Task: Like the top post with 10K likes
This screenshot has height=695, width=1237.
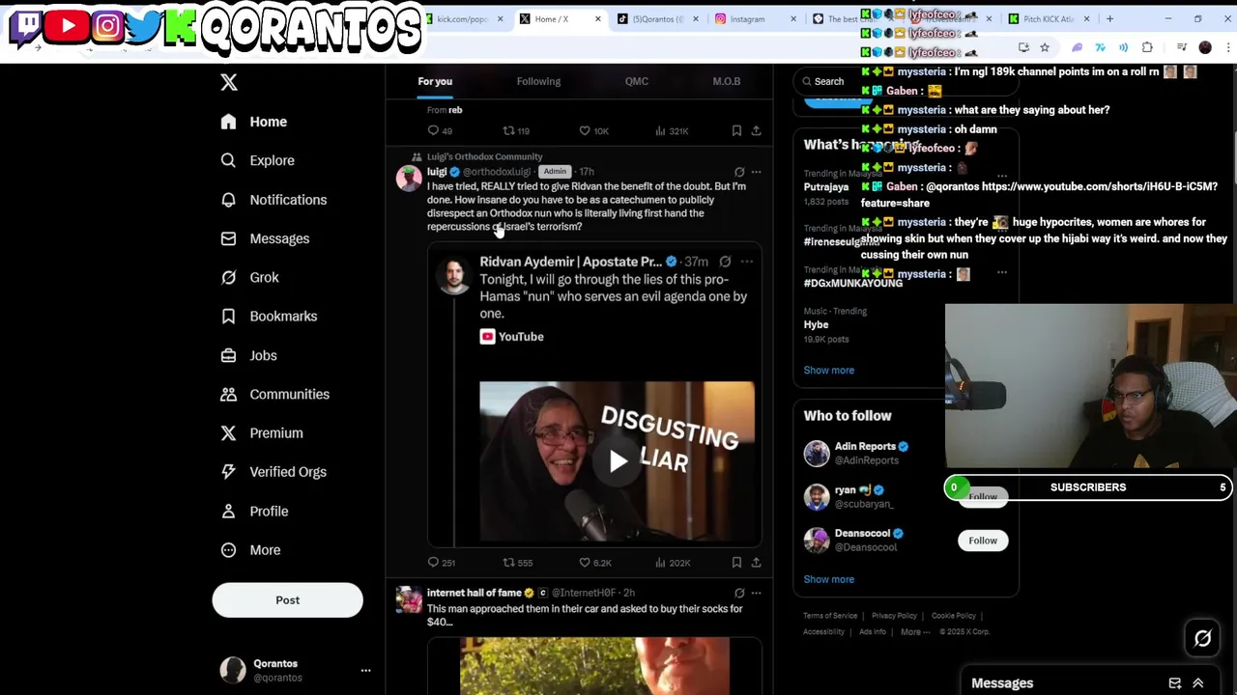Action: tap(593, 130)
